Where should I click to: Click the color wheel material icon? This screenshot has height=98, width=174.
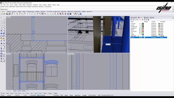pos(63,14)
